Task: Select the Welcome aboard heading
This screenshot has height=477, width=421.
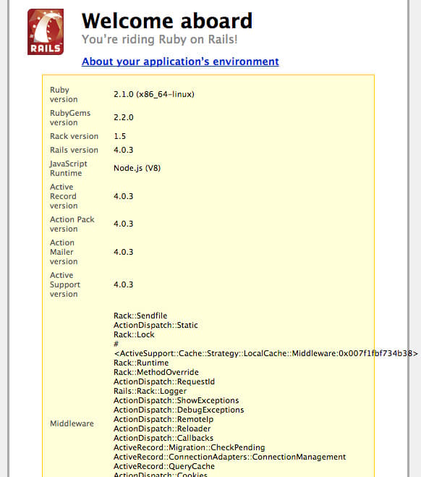Action: pyautogui.click(x=167, y=21)
